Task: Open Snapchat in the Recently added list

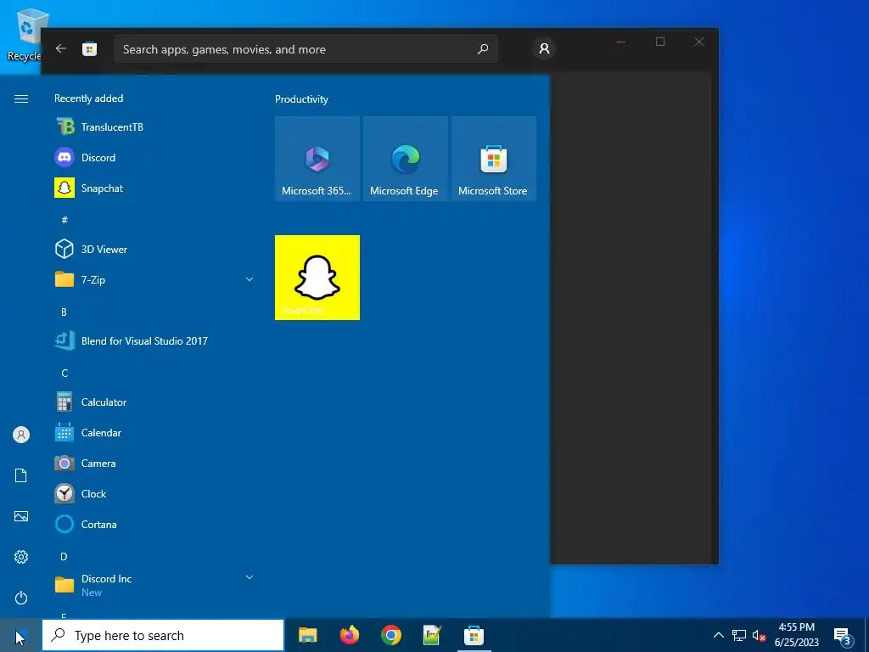Action: coord(154,188)
